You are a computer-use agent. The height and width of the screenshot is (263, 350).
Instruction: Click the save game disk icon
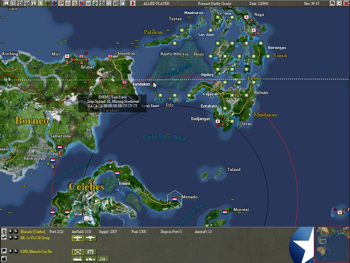6,3
